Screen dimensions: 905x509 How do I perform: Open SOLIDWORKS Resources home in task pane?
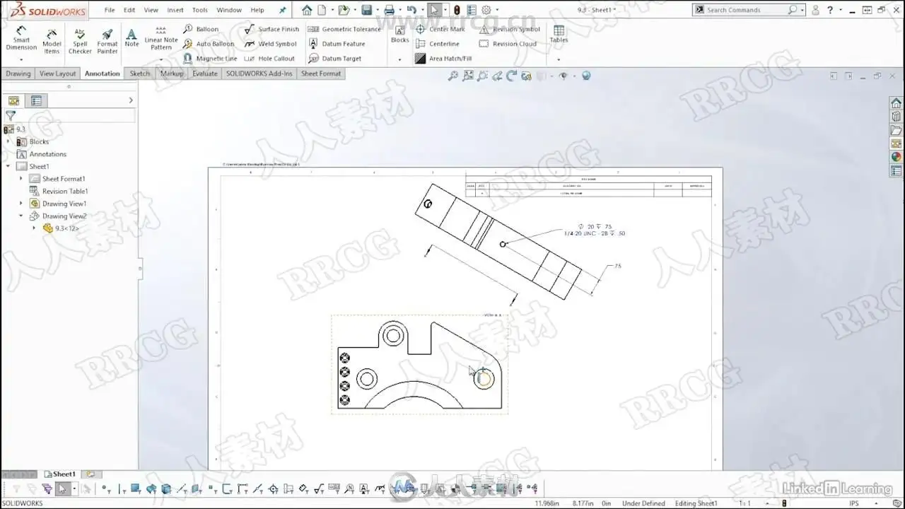[896, 103]
